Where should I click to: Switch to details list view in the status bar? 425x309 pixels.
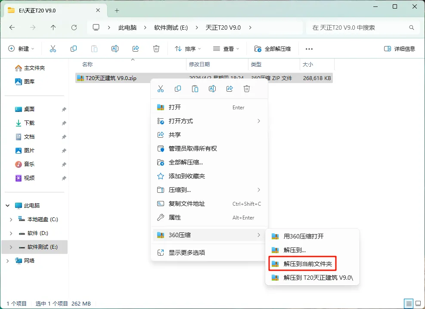[409, 303]
